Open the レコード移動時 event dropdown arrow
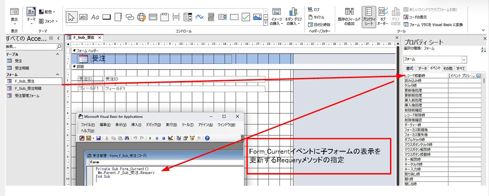Screen dimensions: 489x196 (x=473, y=76)
